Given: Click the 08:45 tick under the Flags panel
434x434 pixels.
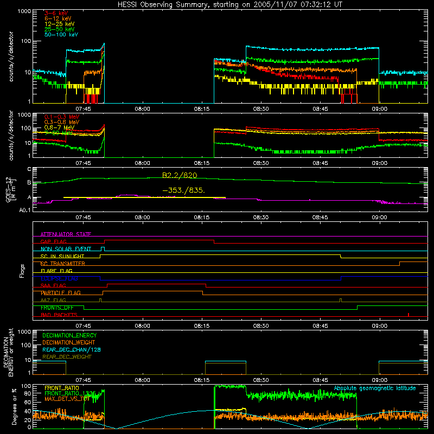Looking at the screenshot, I should coord(320,326).
